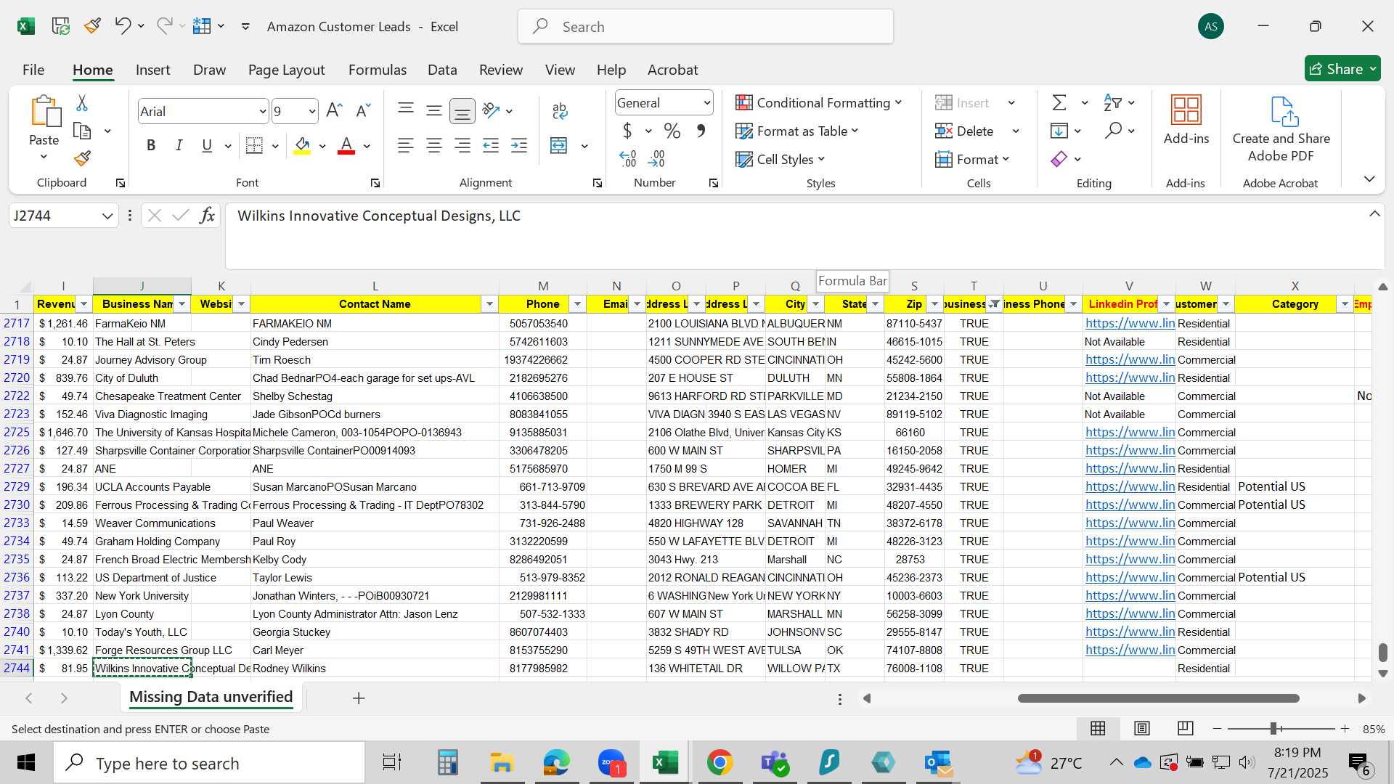Click the Clear eraser icon
The height and width of the screenshot is (784, 1394).
point(1059,159)
